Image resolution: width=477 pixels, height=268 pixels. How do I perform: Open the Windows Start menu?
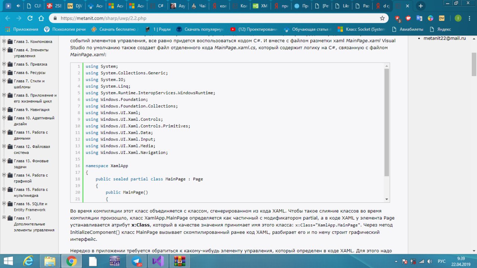pyautogui.click(x=8, y=261)
